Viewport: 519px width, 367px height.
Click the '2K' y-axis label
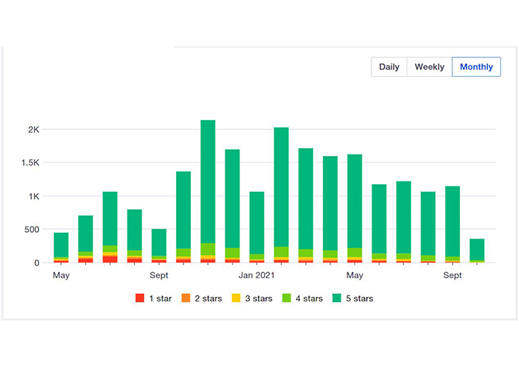[34, 130]
